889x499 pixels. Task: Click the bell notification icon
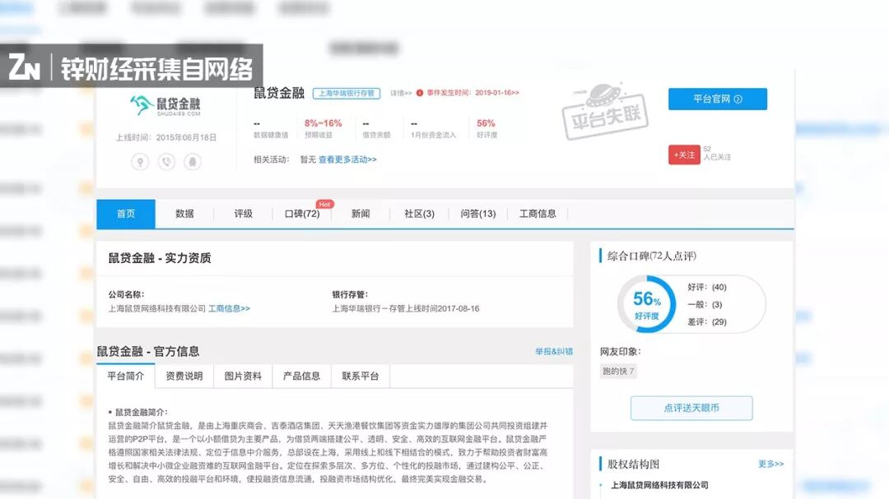click(192, 162)
